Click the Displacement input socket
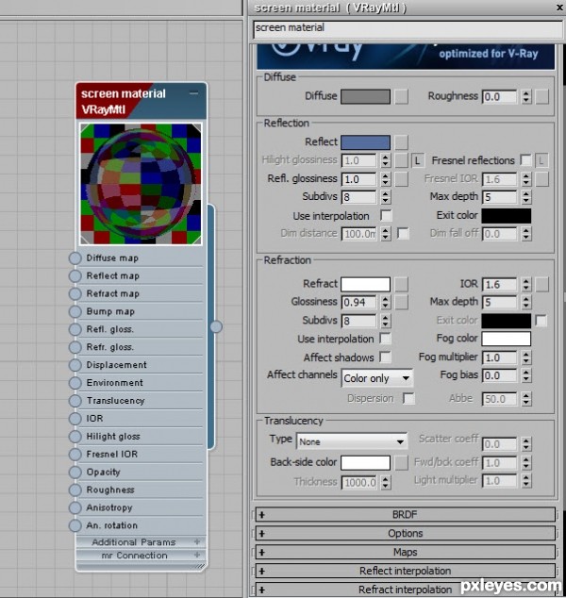Image resolution: width=566 pixels, height=598 pixels. (x=75, y=365)
